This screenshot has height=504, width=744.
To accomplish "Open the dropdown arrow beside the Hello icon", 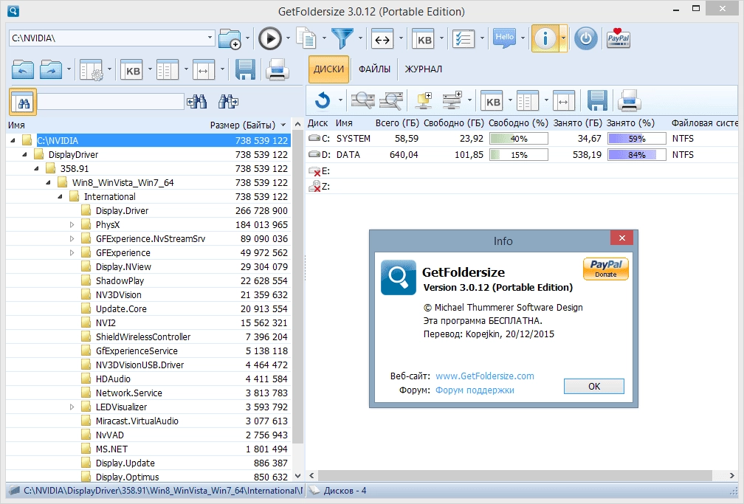I will (523, 38).
